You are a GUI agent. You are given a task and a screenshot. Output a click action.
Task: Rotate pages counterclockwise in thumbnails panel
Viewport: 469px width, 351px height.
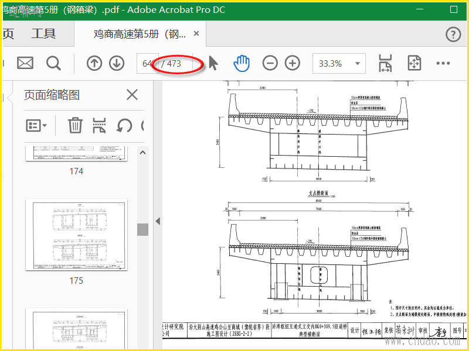click(124, 125)
